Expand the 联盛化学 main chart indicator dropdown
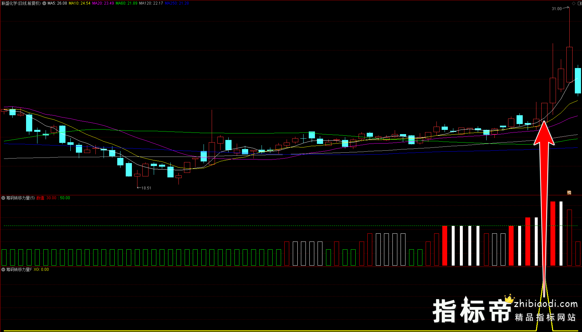The image size is (582, 332). tap(44, 3)
